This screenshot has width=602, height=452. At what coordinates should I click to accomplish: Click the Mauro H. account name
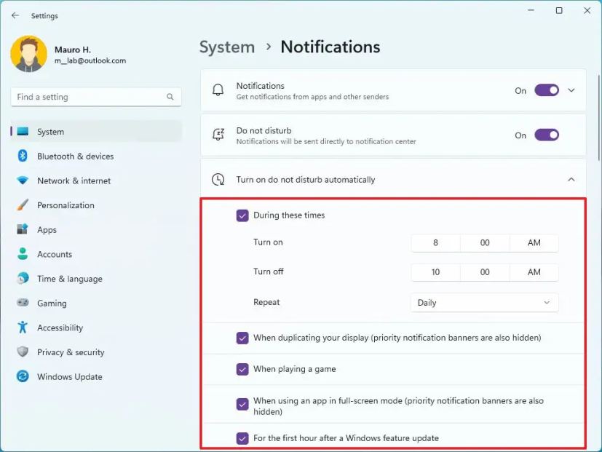click(x=73, y=49)
